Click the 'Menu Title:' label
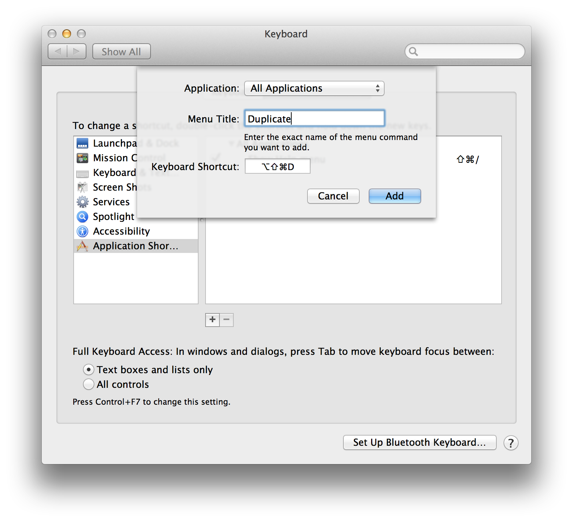 coord(213,119)
